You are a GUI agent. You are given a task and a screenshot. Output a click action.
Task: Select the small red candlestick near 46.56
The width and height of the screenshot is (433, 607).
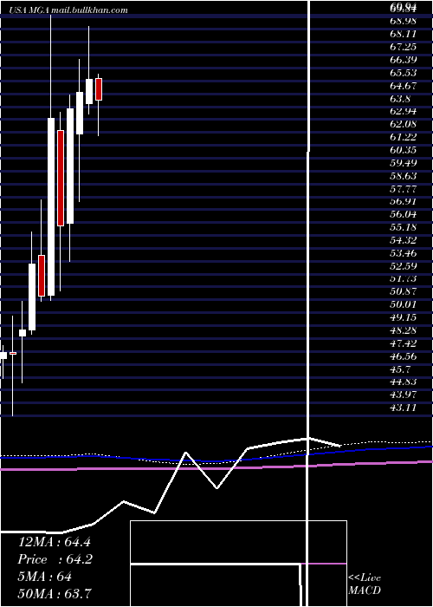(x=13, y=353)
